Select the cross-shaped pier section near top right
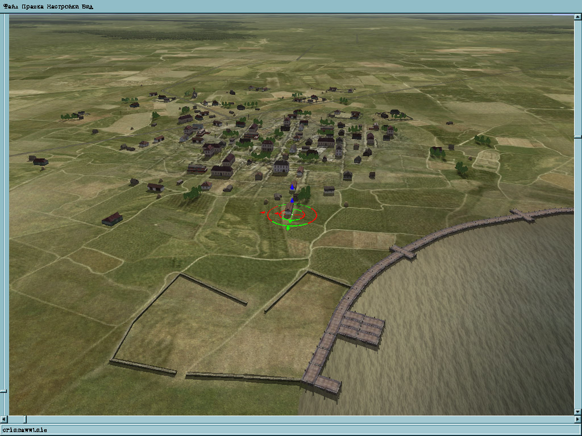This screenshot has height=436, width=582. tap(523, 215)
